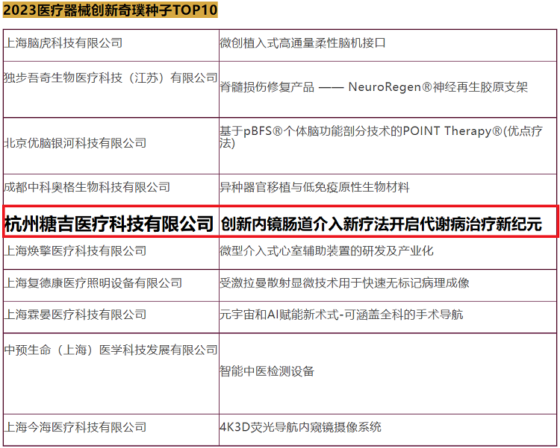The image size is (560, 448).
Task: Click the 智能中医检测设备 cell
Action: point(388,373)
